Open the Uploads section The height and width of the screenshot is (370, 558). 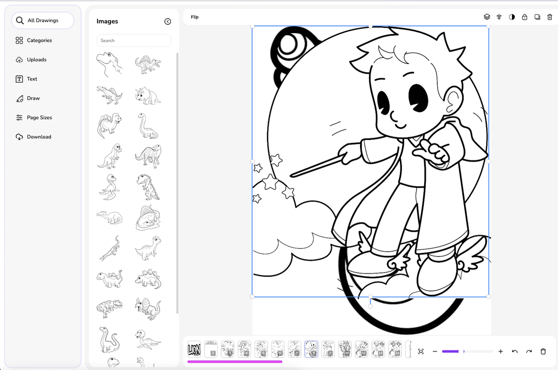pos(37,60)
